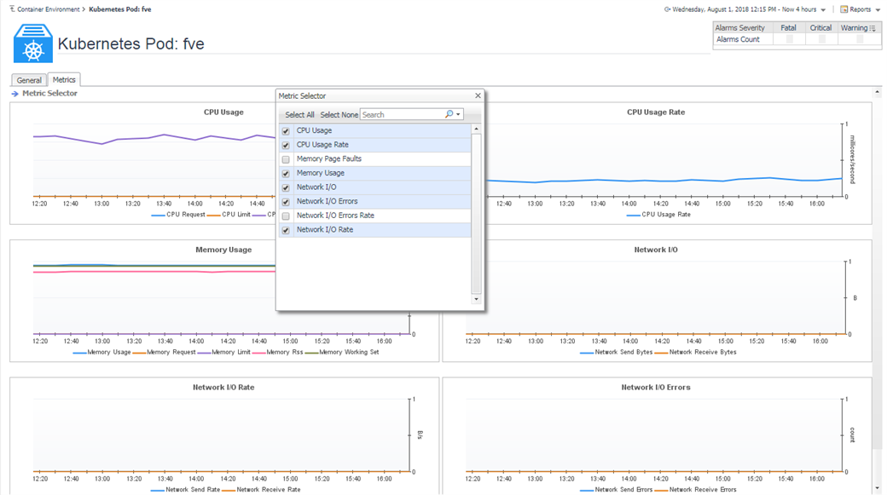Screen dimensions: 887x495
Task: Click the Kubernetes Pod: fve page heading
Action: [x=130, y=44]
